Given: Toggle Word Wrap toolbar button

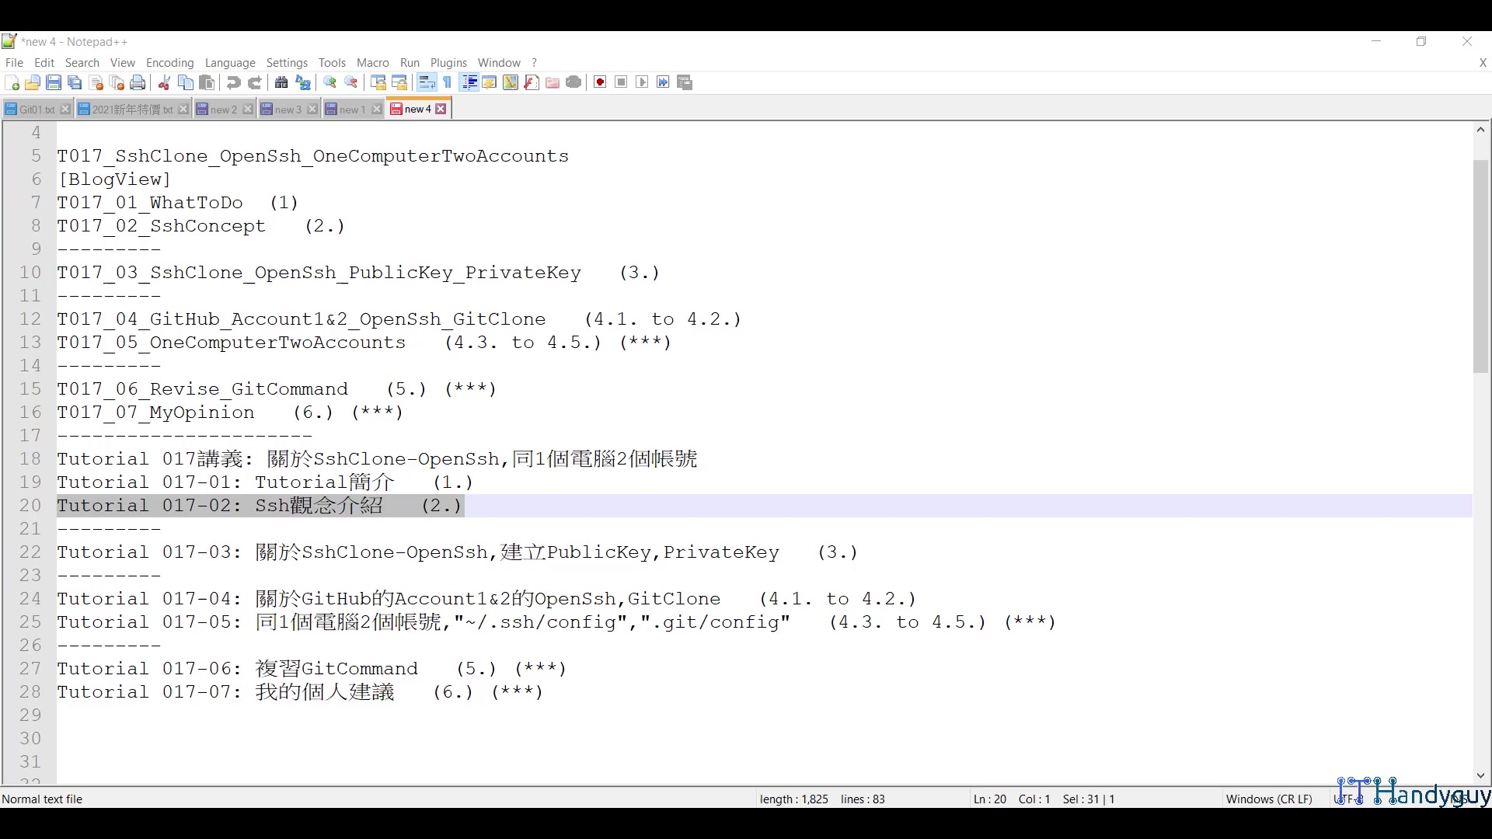Looking at the screenshot, I should [427, 82].
